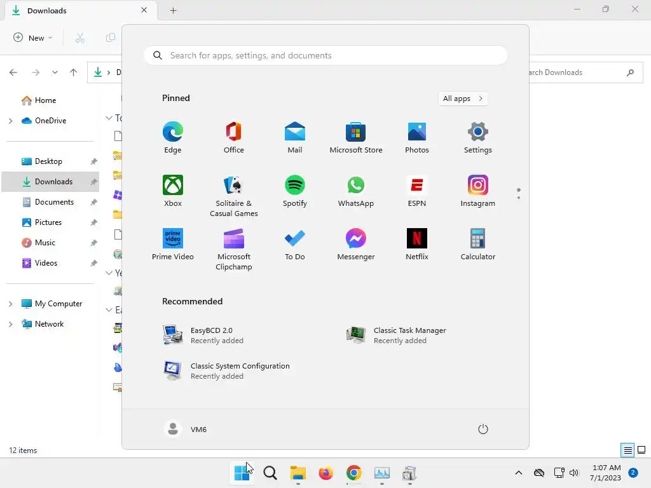The height and width of the screenshot is (488, 651).
Task: Open the clock and date flyout
Action: (606, 473)
